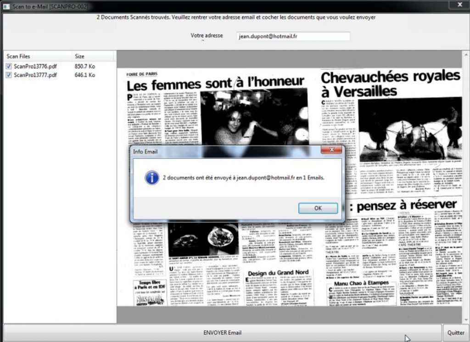
Task: Click the 850.7 Ko size entry
Action: [x=85, y=66]
